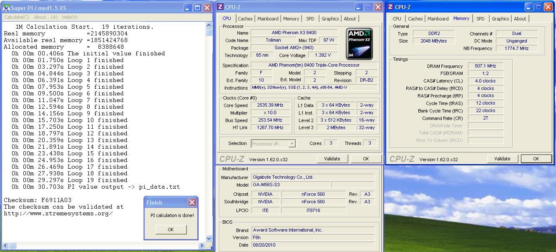Viewport: 556px width, 252px height.
Task: Click the right CPU-Z window's Z icon
Action: coord(390,7)
